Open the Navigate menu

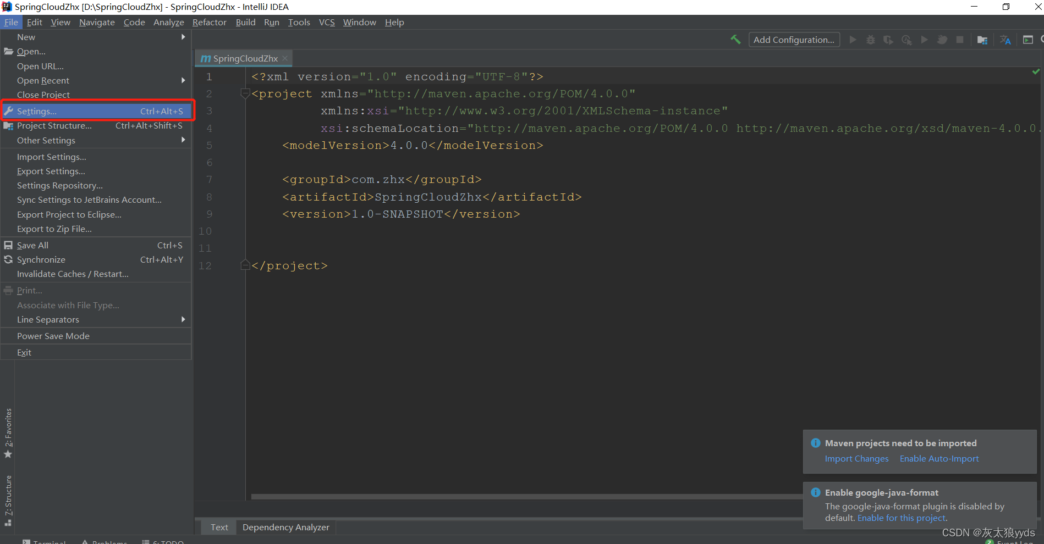pos(97,22)
